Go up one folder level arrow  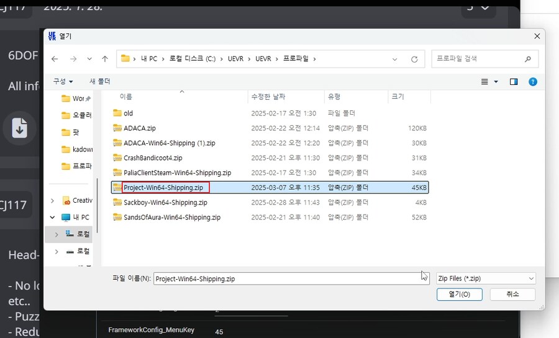point(105,59)
